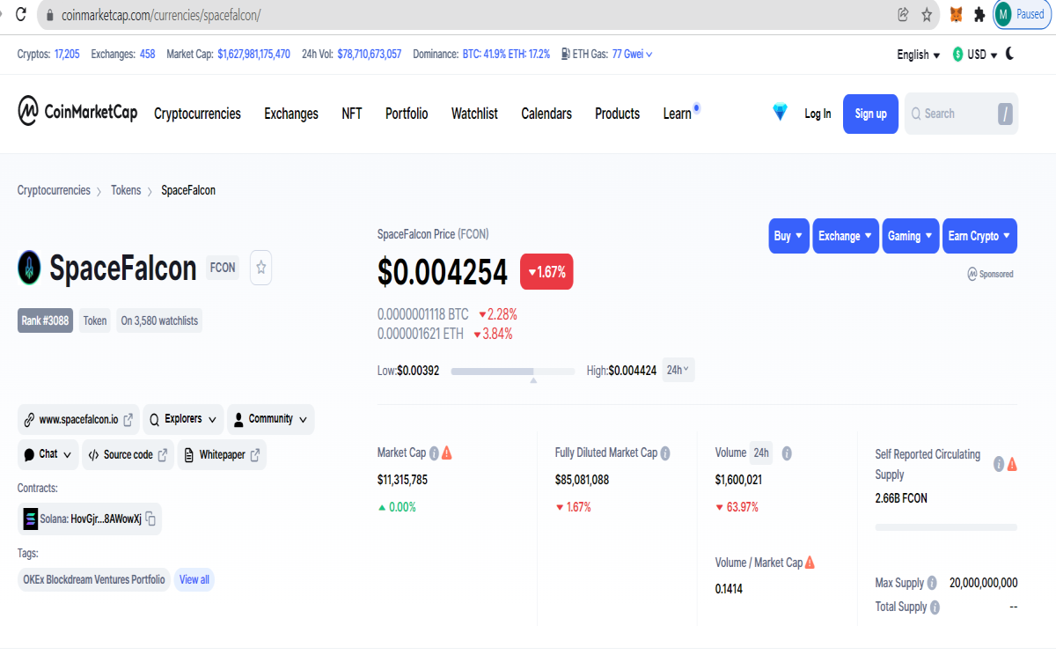Bookmark this page with the star icon
The height and width of the screenshot is (655, 1056).
click(927, 14)
